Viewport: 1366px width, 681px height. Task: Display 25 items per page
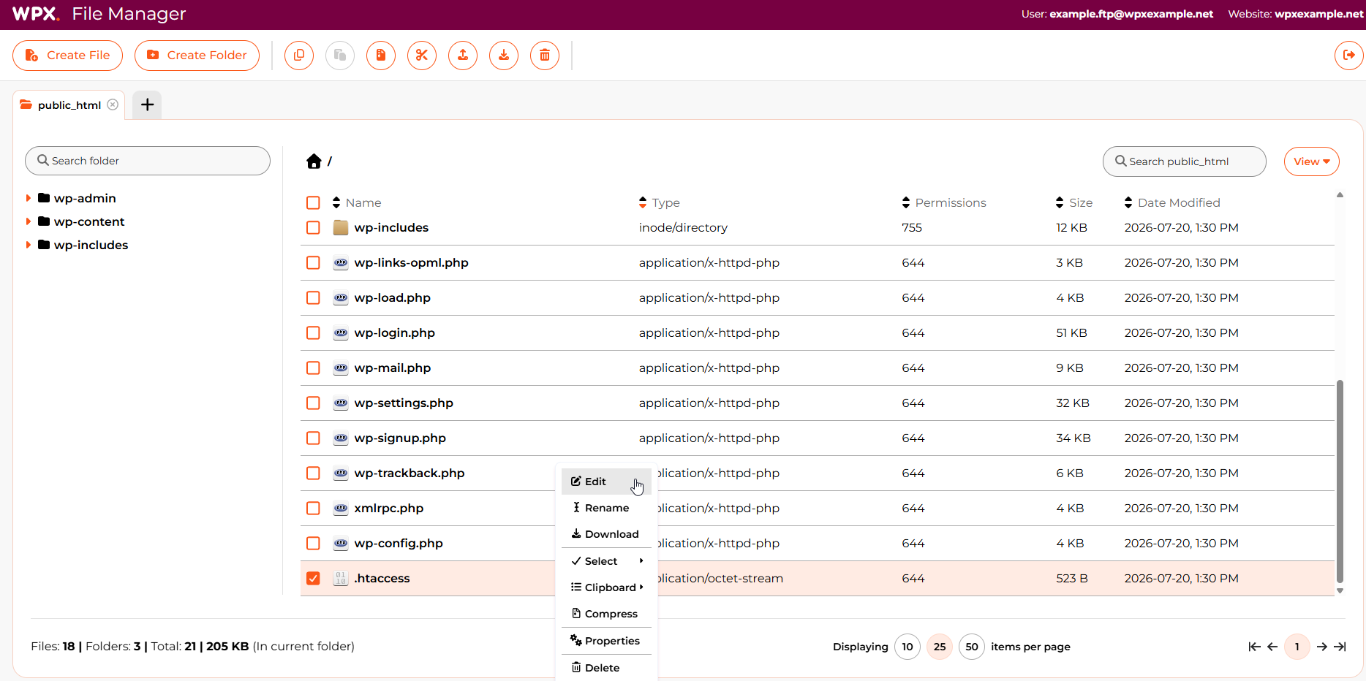tap(940, 647)
